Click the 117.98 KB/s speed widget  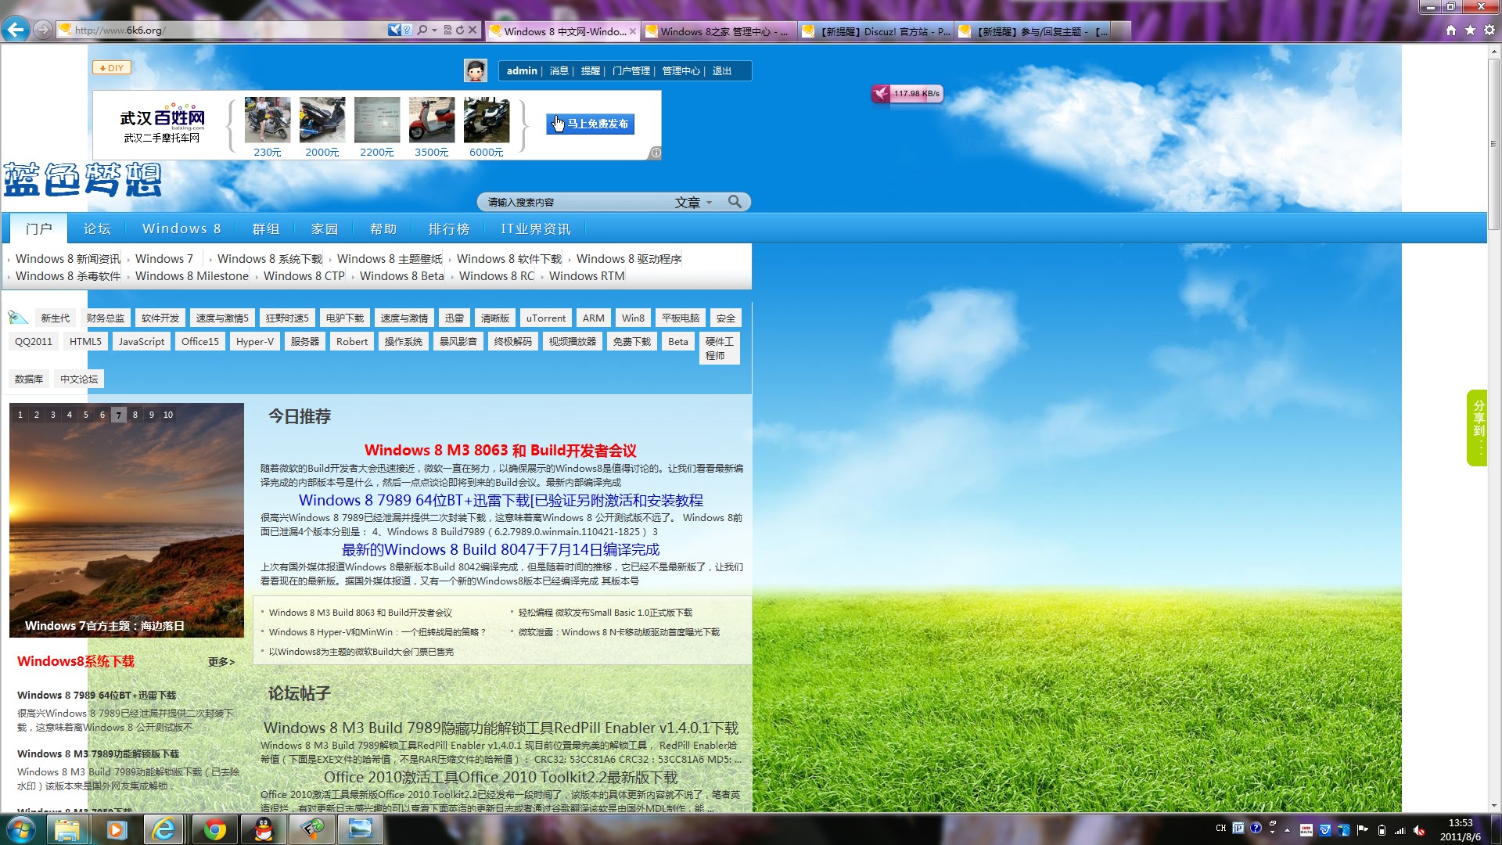(x=907, y=94)
